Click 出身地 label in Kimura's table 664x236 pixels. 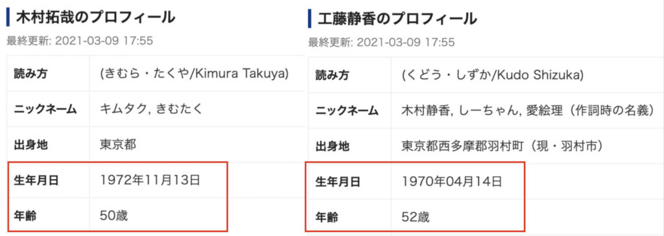(x=30, y=145)
